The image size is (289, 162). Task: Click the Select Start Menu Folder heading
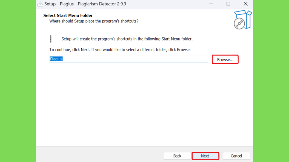68,15
